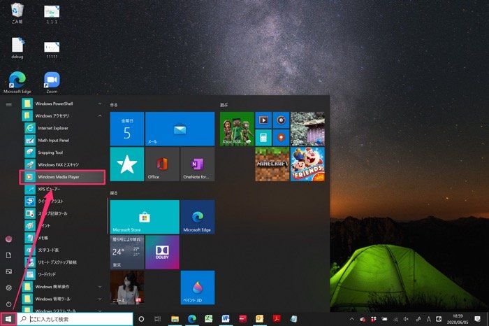The height and width of the screenshot is (326, 489).
Task: Open Outlook from the taskbar
Action: (x=259, y=319)
